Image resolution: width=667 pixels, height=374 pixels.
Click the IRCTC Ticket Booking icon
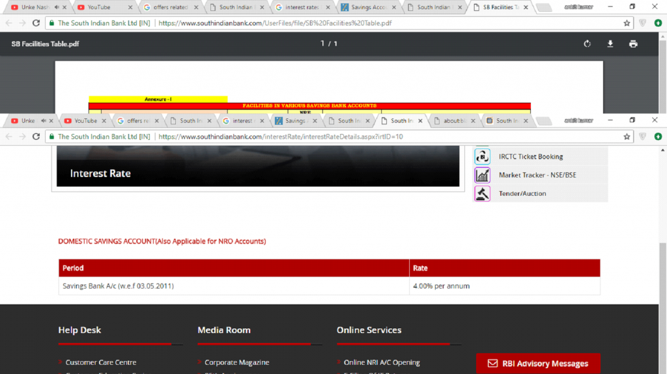click(x=482, y=157)
